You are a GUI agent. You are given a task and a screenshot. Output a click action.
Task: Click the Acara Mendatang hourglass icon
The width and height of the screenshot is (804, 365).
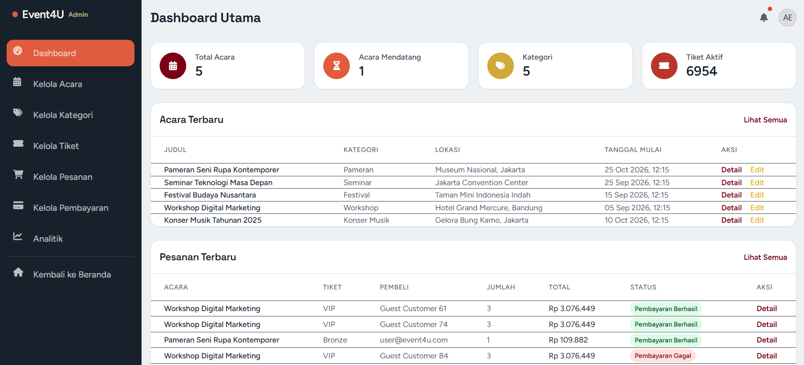(337, 66)
